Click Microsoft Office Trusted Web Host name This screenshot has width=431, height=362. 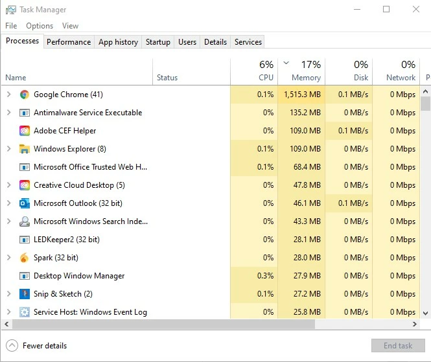coord(90,167)
